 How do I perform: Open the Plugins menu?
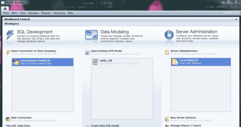pos(46,13)
